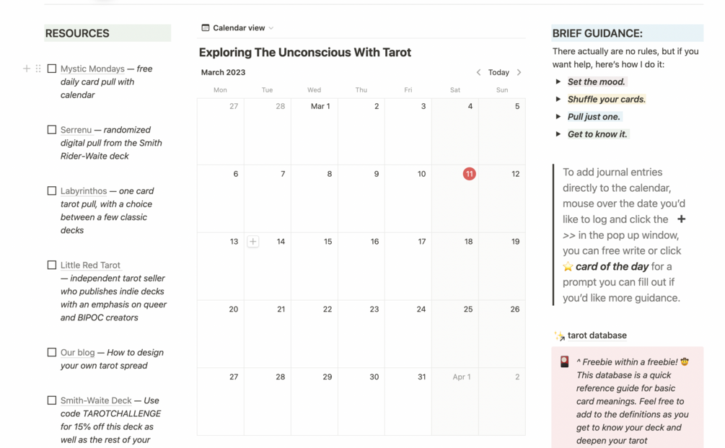The image size is (725, 448).
Task: Go to the previous month arrow
Action: [x=478, y=72]
